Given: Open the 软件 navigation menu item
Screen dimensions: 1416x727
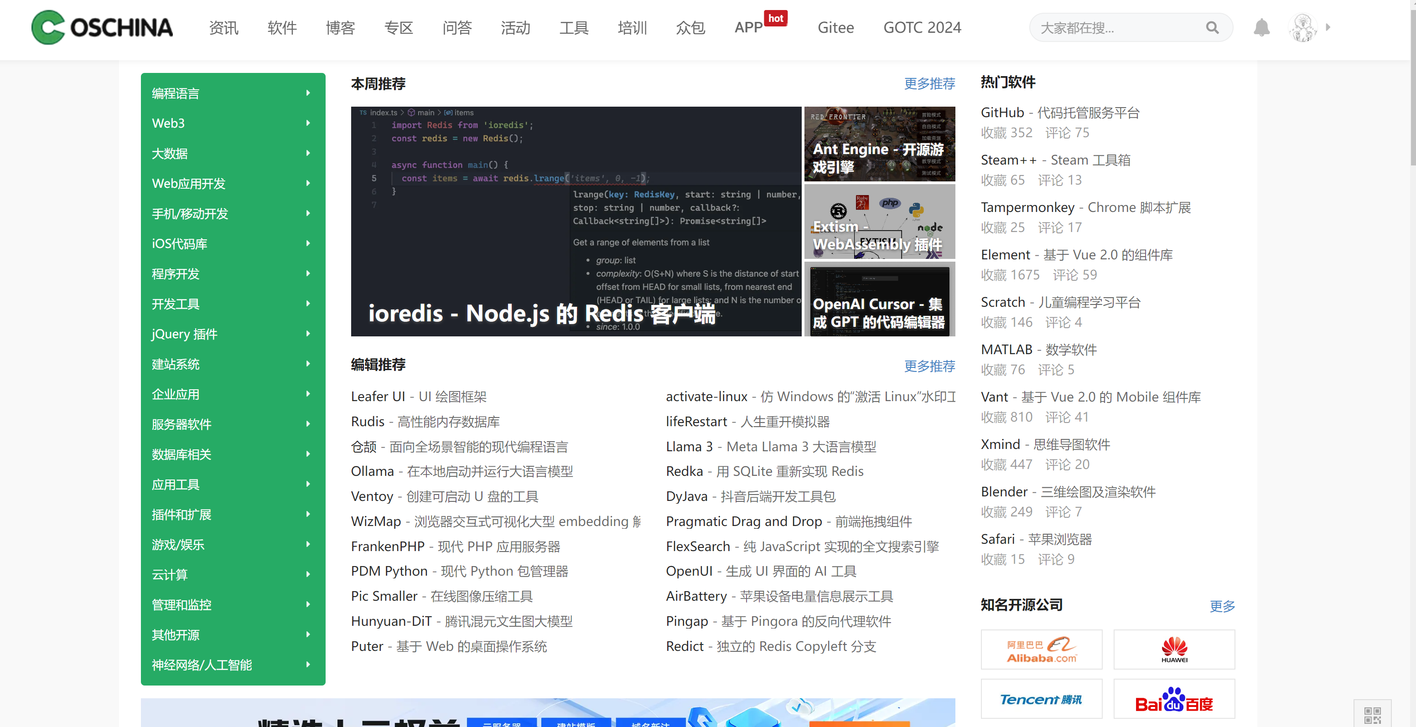Looking at the screenshot, I should (x=282, y=27).
